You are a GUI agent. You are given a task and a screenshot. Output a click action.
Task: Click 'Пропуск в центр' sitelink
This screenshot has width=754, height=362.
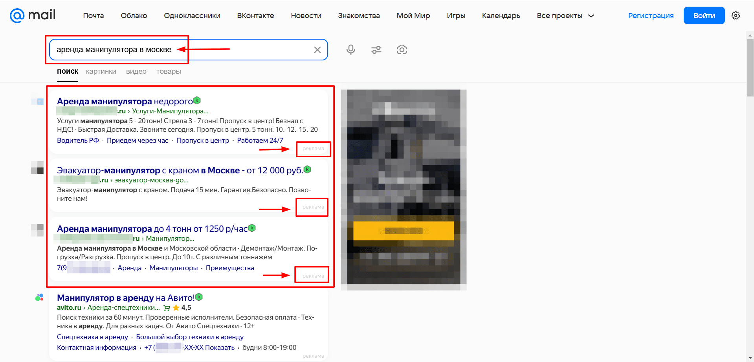point(203,140)
